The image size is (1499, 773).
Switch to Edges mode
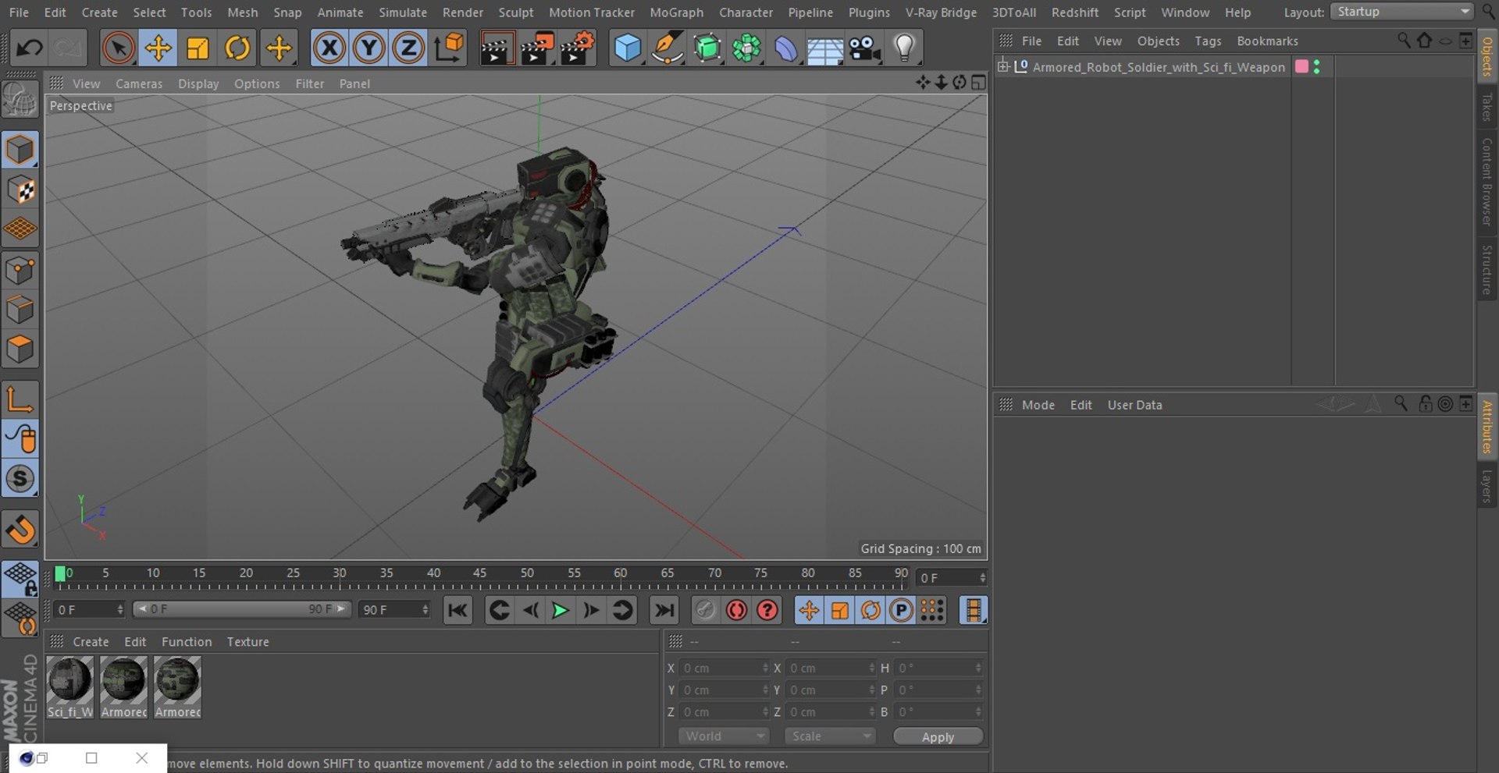point(20,310)
